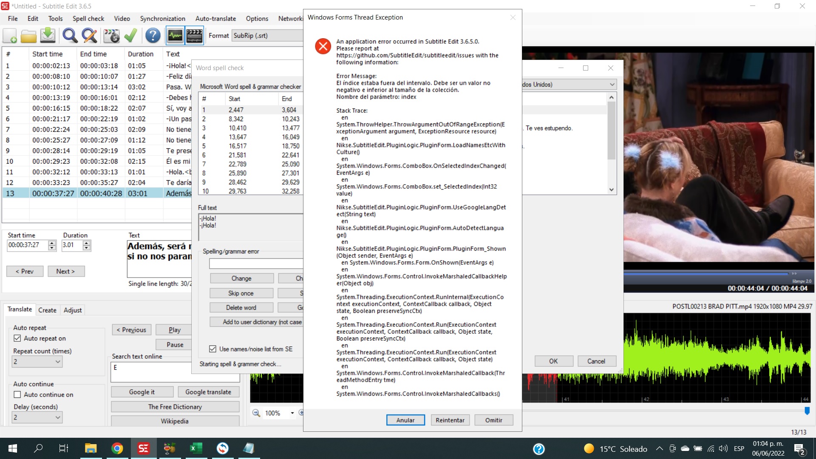Open the Replace tool
Image resolution: width=816 pixels, height=459 pixels.
point(89,36)
